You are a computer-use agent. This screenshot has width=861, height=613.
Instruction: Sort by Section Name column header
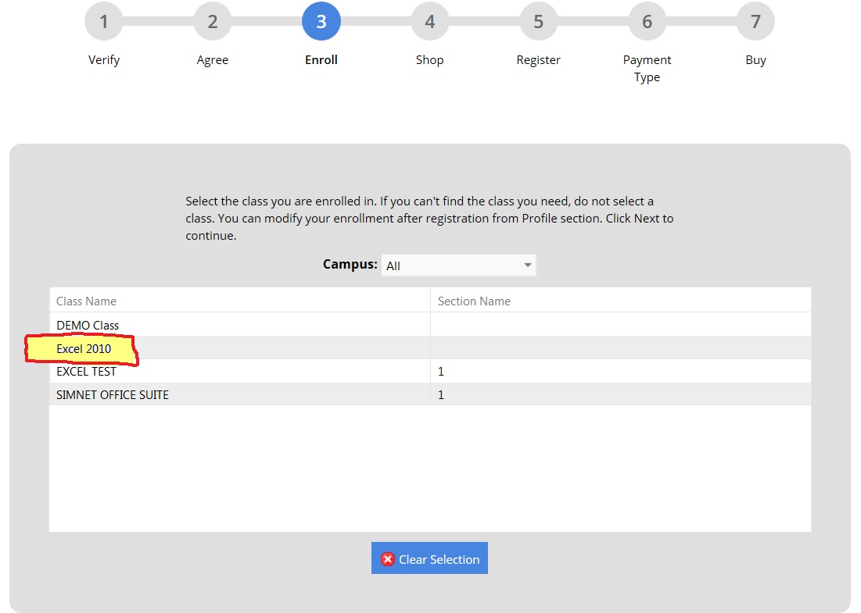coord(620,301)
